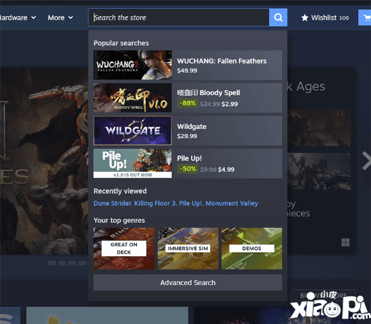This screenshot has width=371, height=324.
Task: Expand the More dropdown menu
Action: [x=60, y=18]
